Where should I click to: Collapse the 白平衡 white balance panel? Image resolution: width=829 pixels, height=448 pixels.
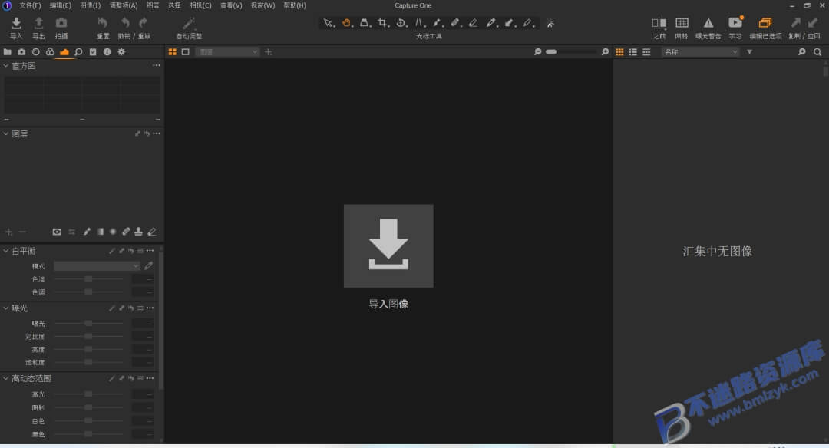6,250
